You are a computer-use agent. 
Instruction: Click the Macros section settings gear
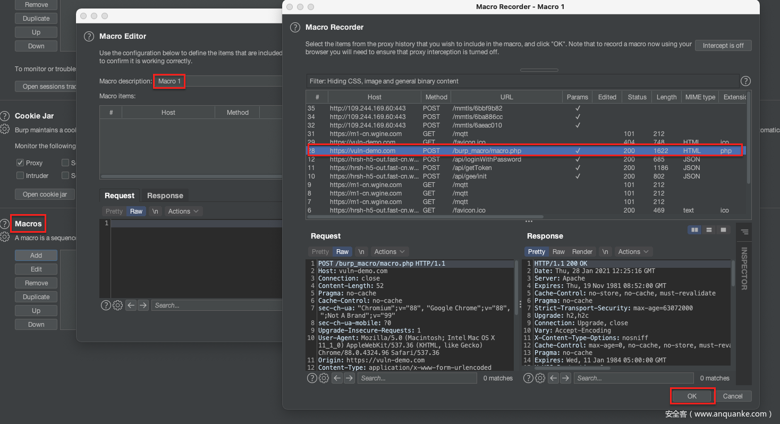pyautogui.click(x=5, y=237)
